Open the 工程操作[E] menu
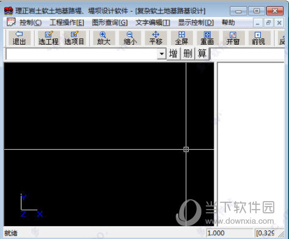Image resolution: width=289 pixels, height=239 pixels. coord(67,23)
